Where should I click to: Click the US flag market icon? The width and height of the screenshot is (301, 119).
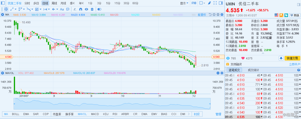[x=276, y=15]
